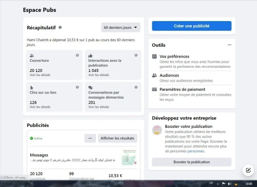Click the volume speaker tray icon

pyautogui.click(x=230, y=184)
